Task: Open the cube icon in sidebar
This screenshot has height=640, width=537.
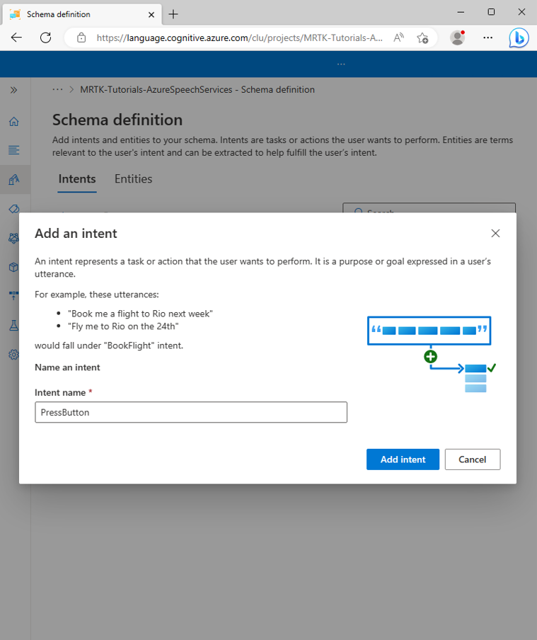Action: [13, 267]
